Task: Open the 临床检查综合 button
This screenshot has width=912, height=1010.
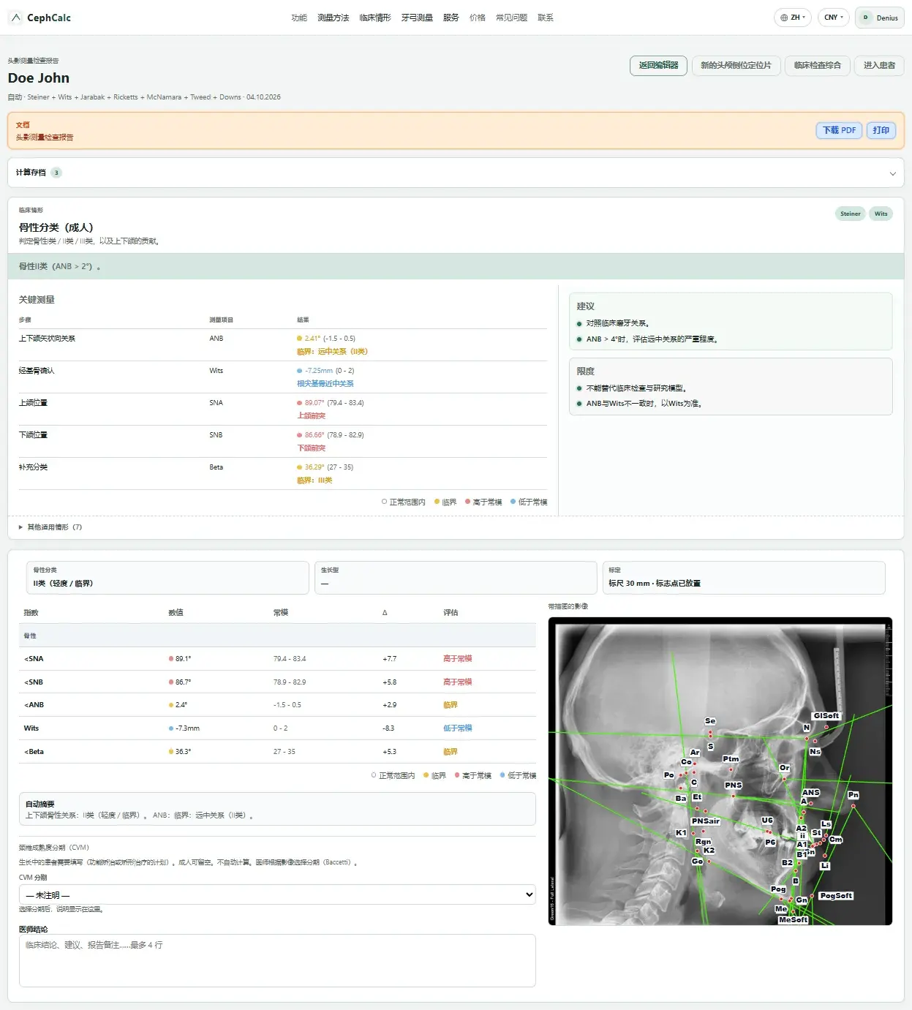Action: click(x=818, y=65)
